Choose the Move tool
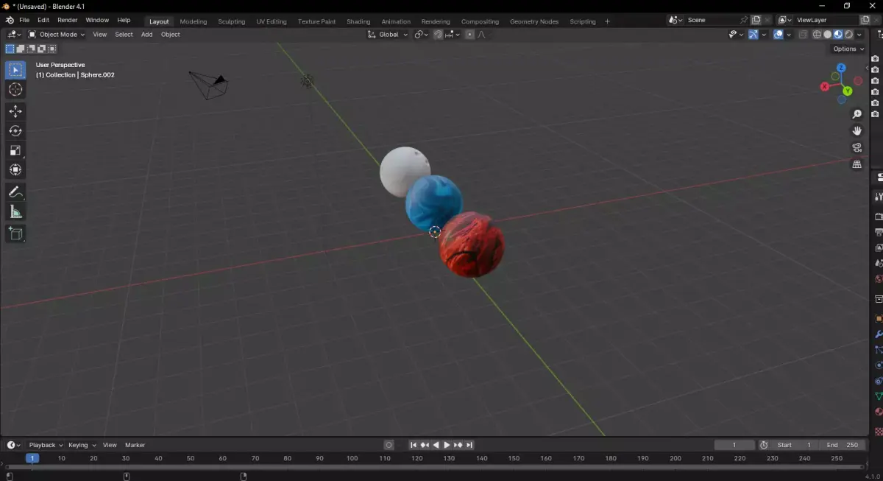 click(x=15, y=111)
